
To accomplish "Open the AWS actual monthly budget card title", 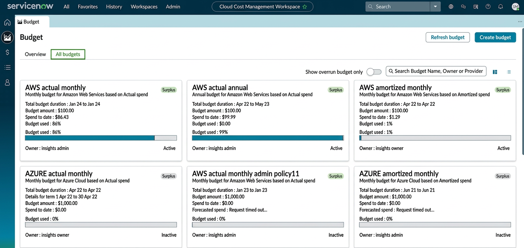I will tap(55, 87).
